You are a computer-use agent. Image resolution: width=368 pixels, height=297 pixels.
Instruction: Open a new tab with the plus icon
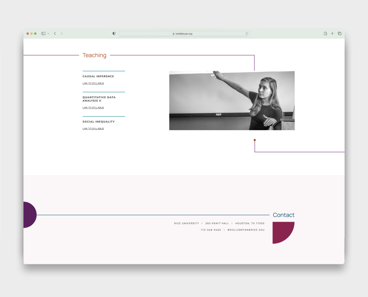[332, 33]
